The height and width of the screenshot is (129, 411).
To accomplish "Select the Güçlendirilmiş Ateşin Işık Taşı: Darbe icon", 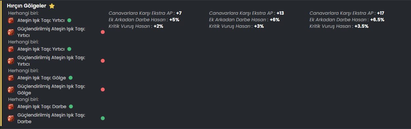I will pyautogui.click(x=11, y=118).
